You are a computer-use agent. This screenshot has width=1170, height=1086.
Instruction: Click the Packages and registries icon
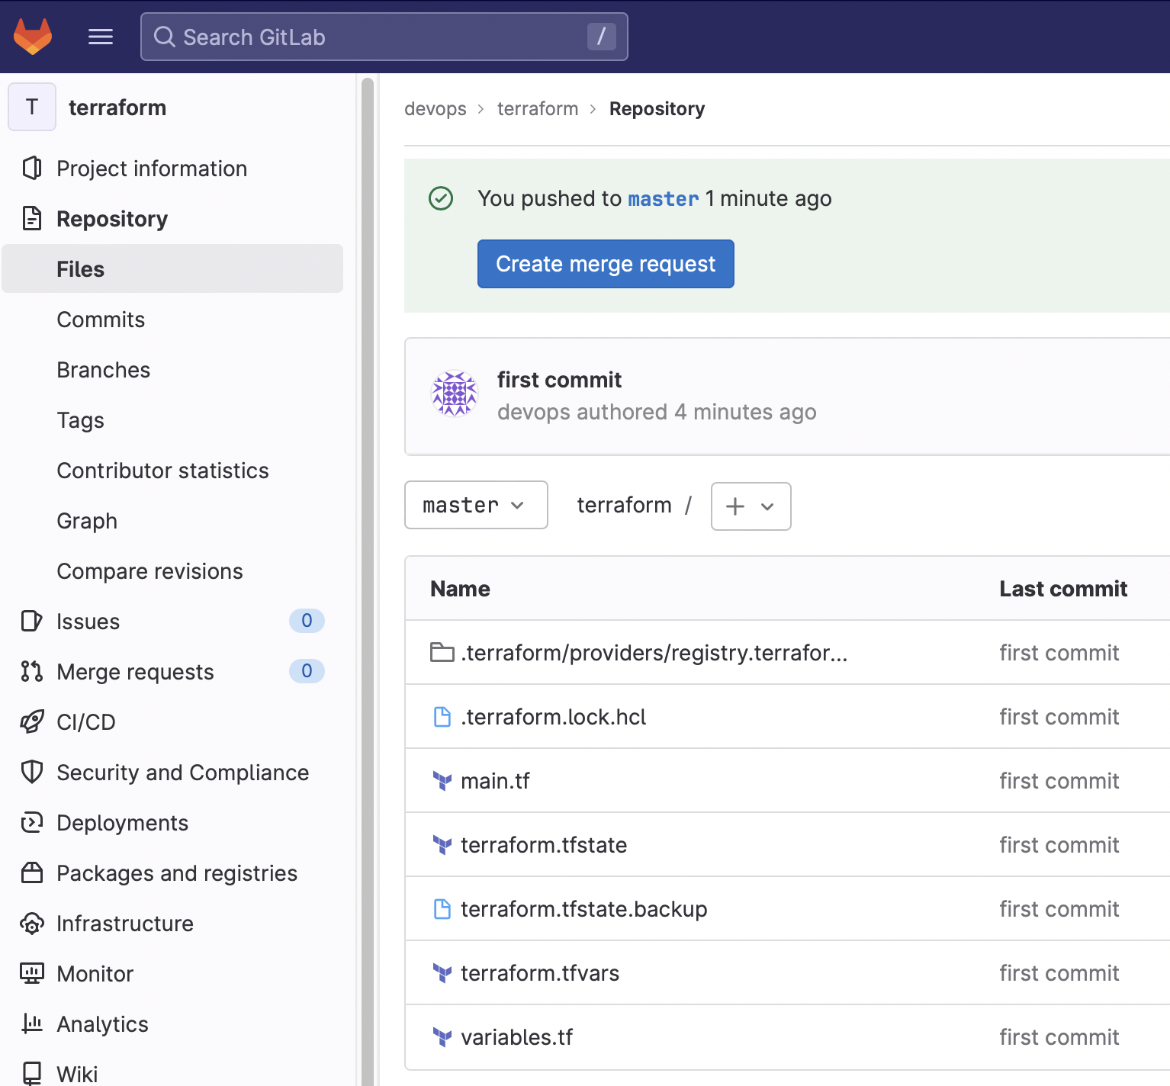point(31,872)
